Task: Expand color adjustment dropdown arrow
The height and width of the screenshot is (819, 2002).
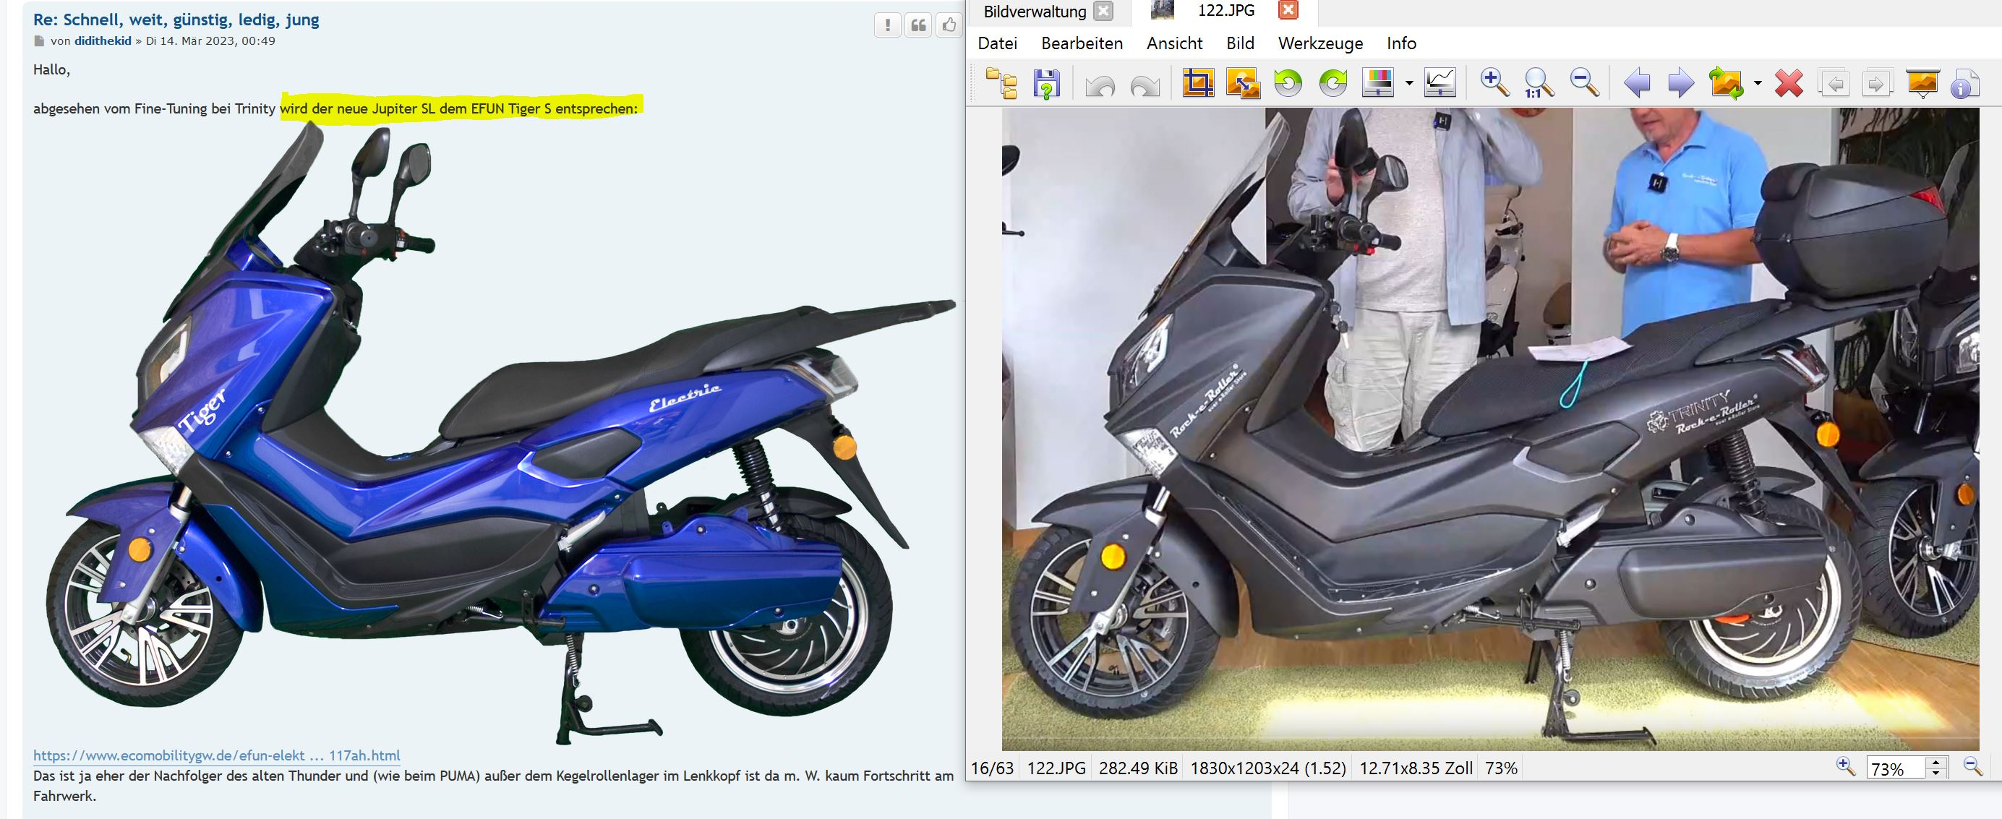Action: pyautogui.click(x=1409, y=83)
